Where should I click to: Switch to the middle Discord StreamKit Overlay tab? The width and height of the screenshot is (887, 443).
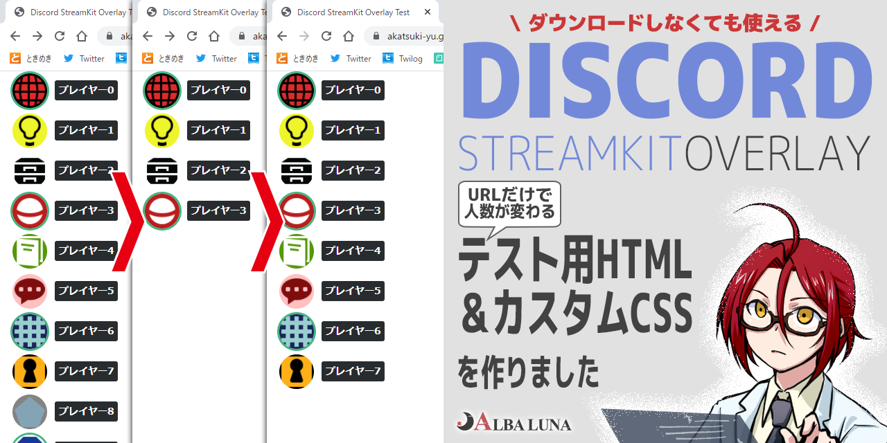[x=201, y=12]
